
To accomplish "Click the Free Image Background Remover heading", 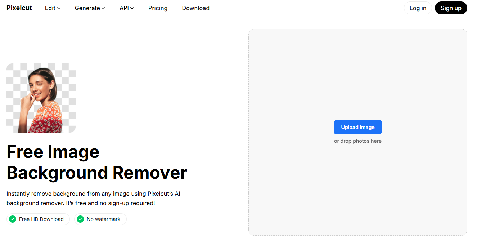I will 96,162.
